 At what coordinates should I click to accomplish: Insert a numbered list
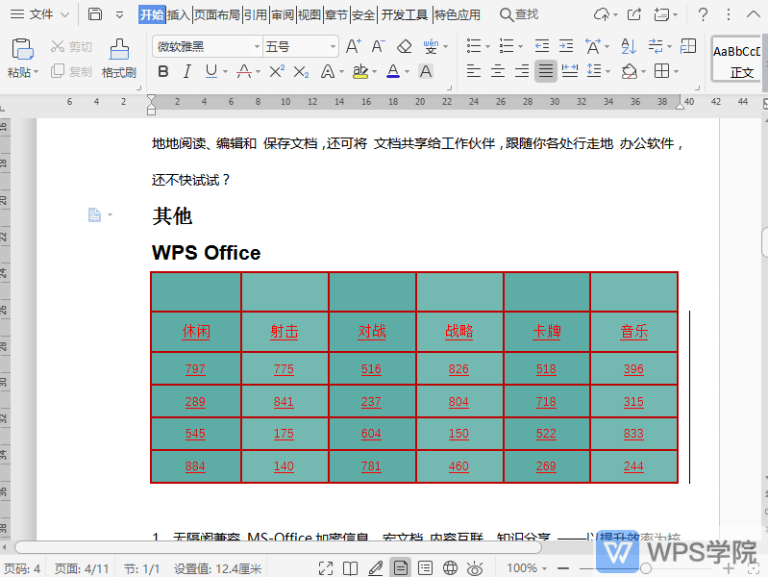tap(507, 46)
